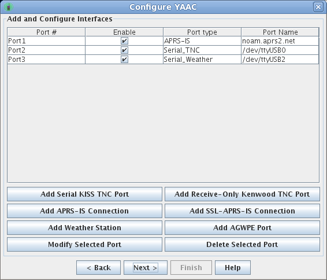The width and height of the screenshot is (327, 280).
Task: Disable the Port3 Serial_Weather checkbox
Action: [124, 60]
